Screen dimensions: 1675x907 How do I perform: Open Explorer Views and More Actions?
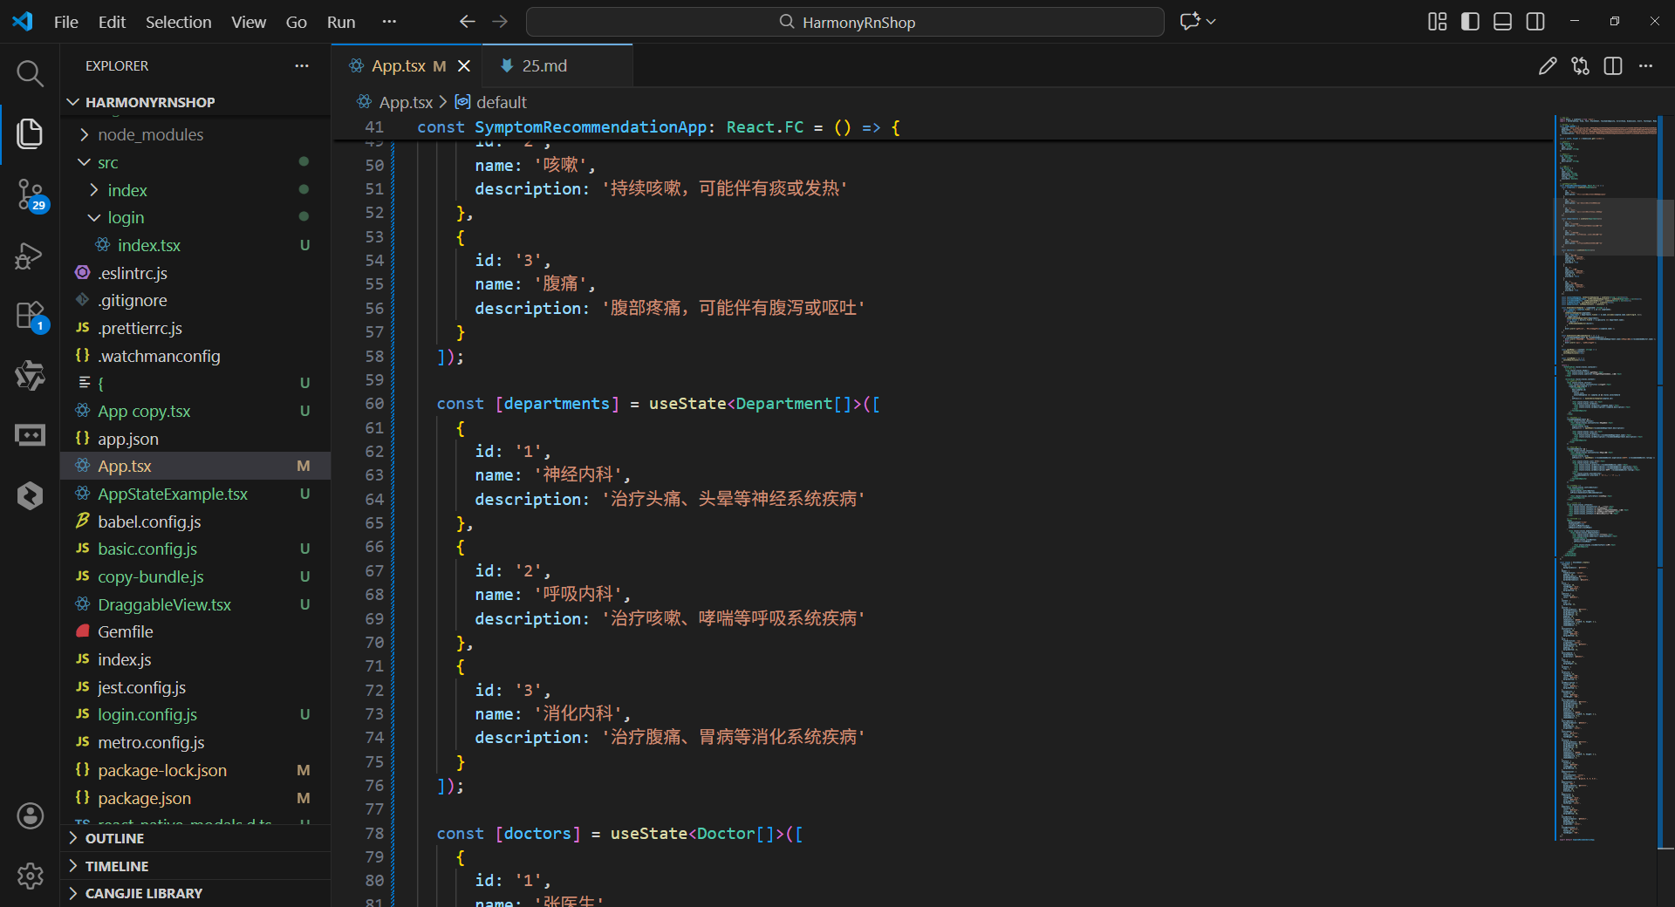point(302,66)
